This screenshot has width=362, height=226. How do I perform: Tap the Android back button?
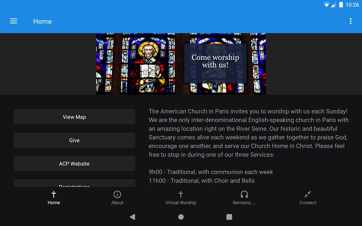click(132, 217)
